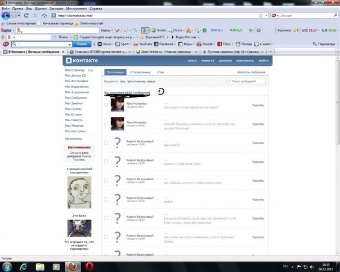Click the Поиск сообщений search field

click(x=246, y=81)
